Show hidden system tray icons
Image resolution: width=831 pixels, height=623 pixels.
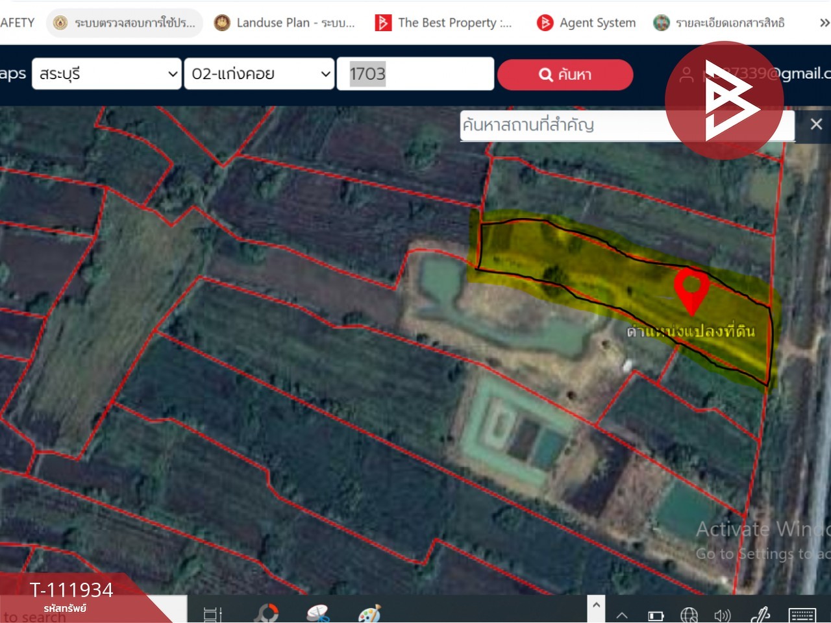pos(622,615)
